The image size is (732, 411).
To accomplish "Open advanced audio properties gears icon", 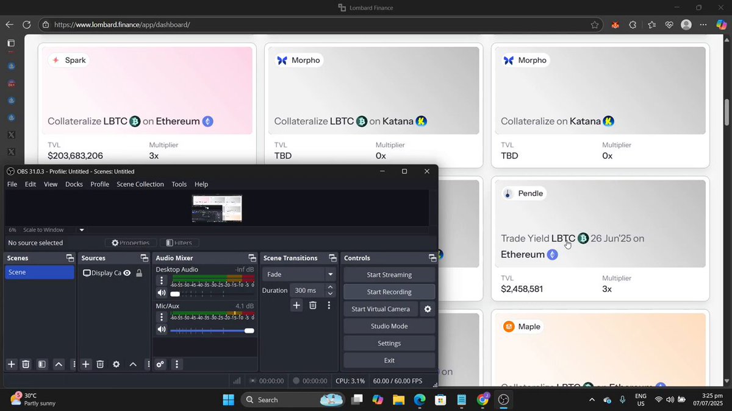I will [x=160, y=364].
